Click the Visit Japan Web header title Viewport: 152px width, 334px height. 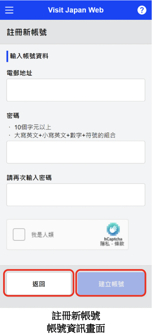76,10
